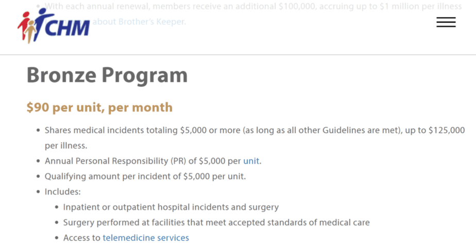Click 'Inpatient or outpatient hospital incidents' sub-bullet
The height and width of the screenshot is (246, 476).
[x=171, y=207]
